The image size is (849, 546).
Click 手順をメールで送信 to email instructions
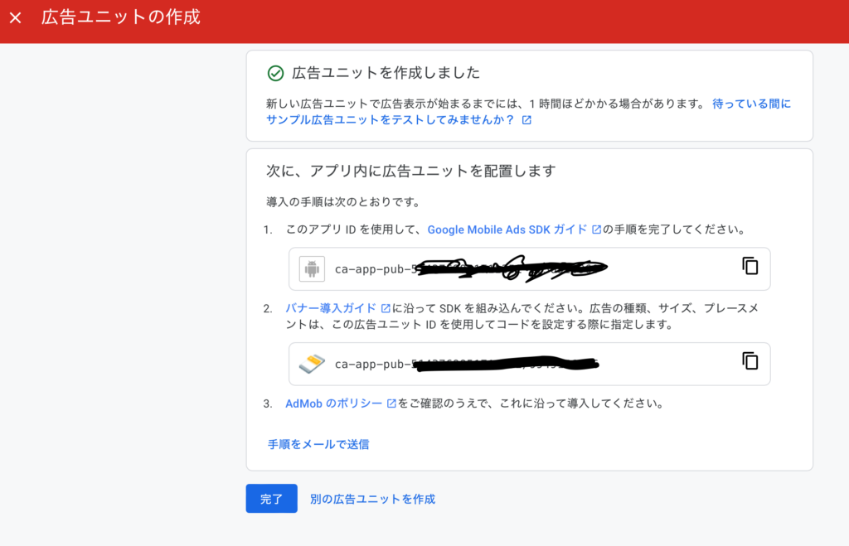coord(318,444)
